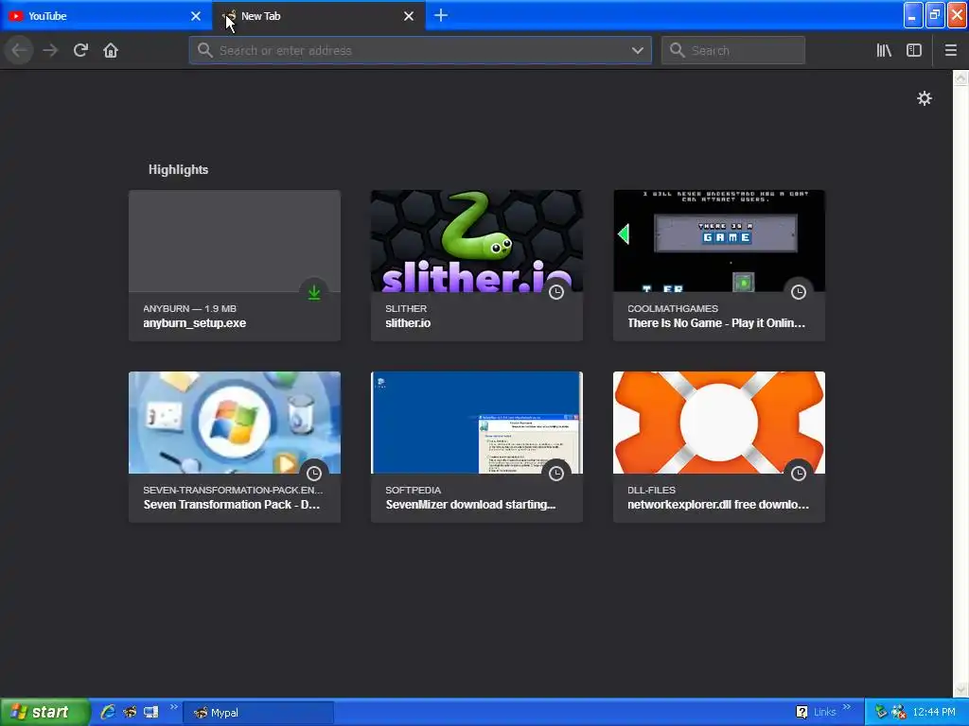
Task: Focus the toolbar Search box
Action: click(x=733, y=51)
